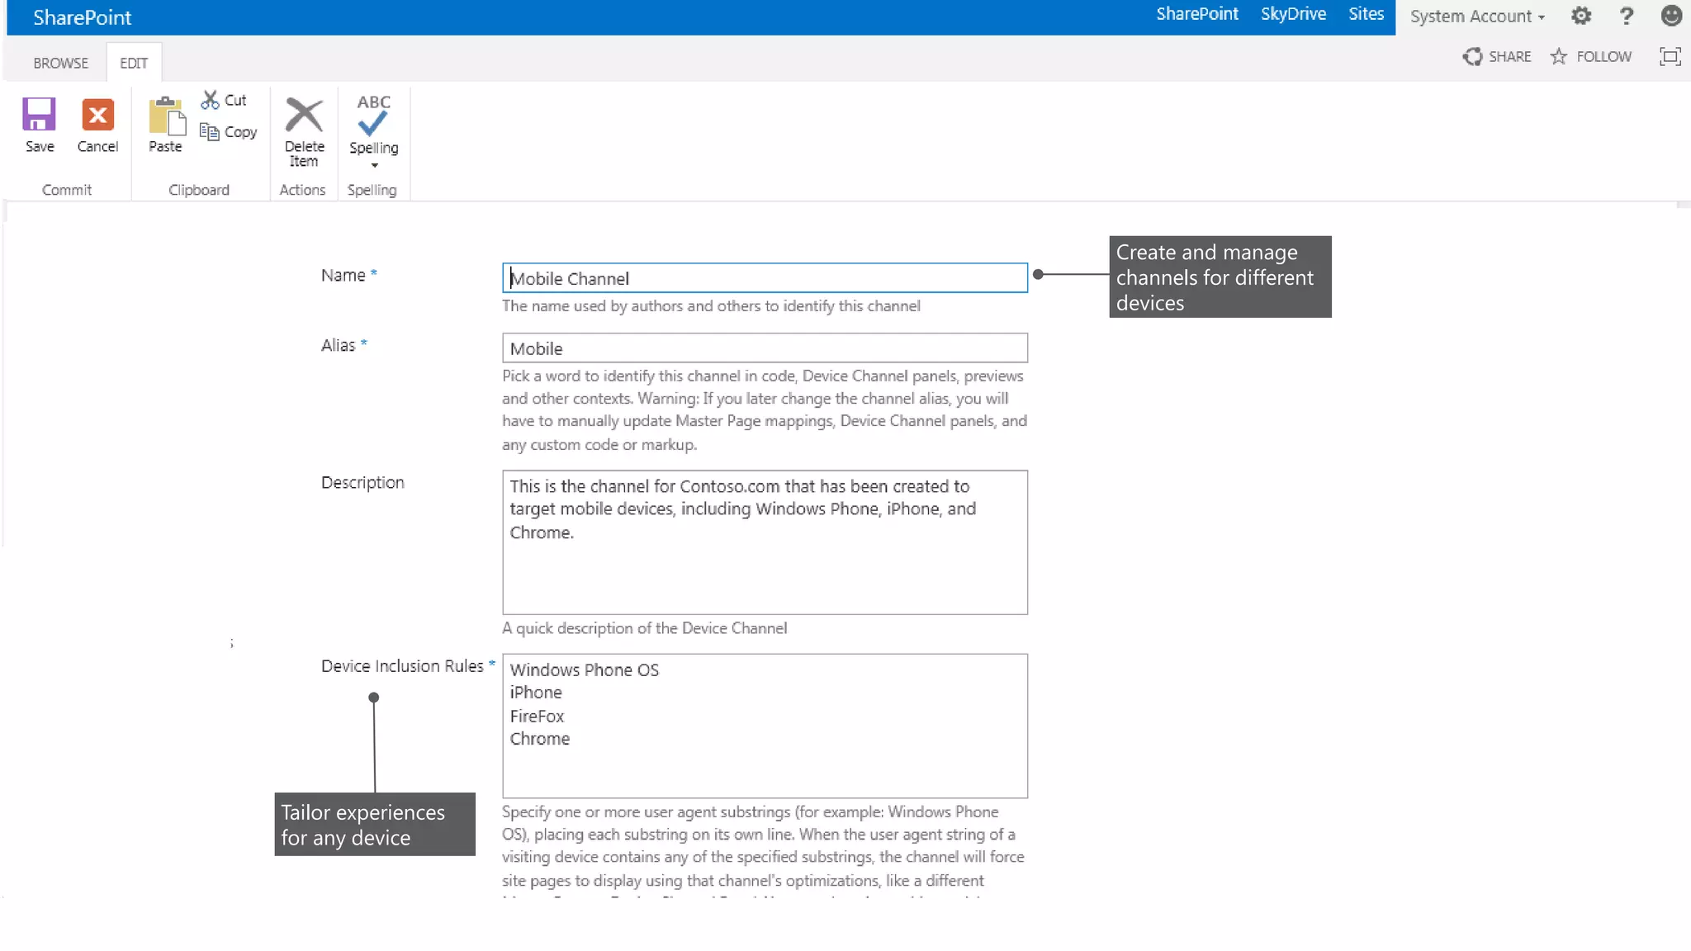This screenshot has height=951, width=1691.
Task: Follow this item via the star icon
Action: (1558, 56)
